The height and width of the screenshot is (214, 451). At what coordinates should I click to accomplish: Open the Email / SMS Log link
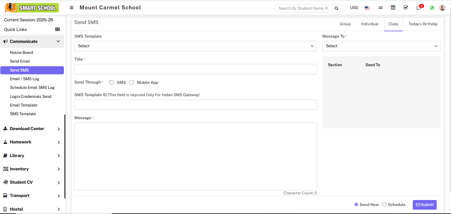tap(25, 79)
